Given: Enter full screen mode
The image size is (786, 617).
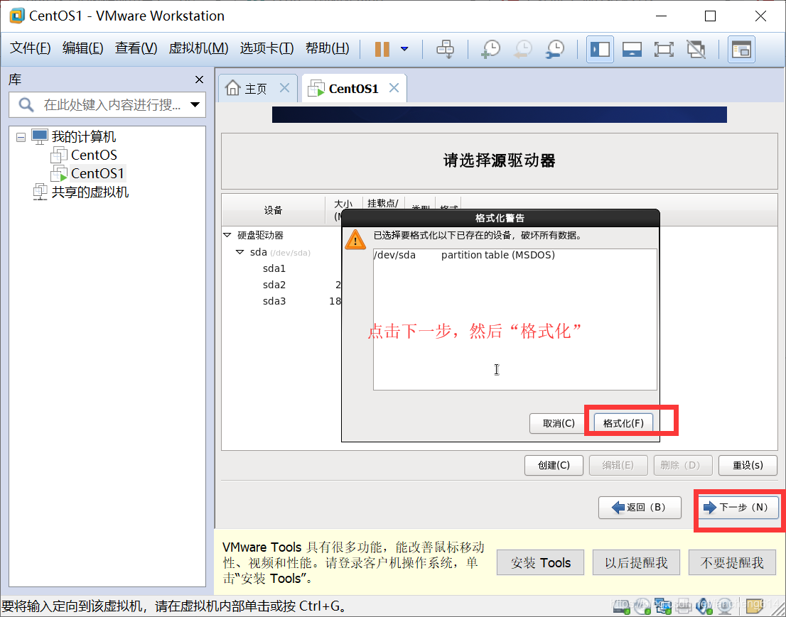Looking at the screenshot, I should [664, 49].
